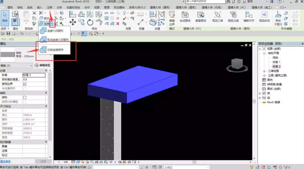Screen dimensions: 304x169
Task: Click the 编辑边界 edit boundary icon
Action: 172,15
